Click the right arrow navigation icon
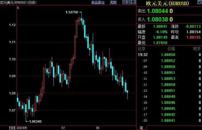The height and width of the screenshot is (130, 202). point(129,2)
